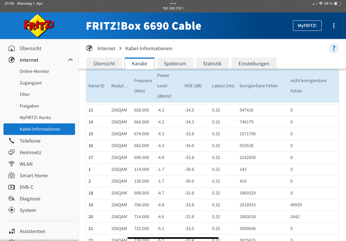Click the korrigierbare Fehler column header
Viewport: 346px width, 241px height.
(259, 86)
